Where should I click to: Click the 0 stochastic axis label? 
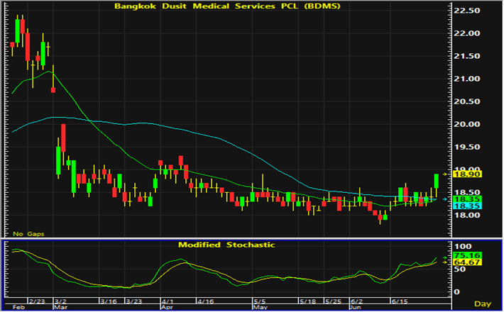tap(456, 291)
